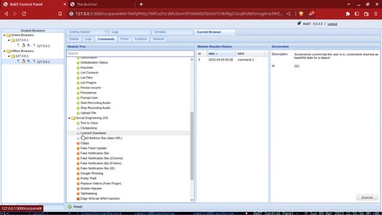Select the command 1 result row

point(230,60)
